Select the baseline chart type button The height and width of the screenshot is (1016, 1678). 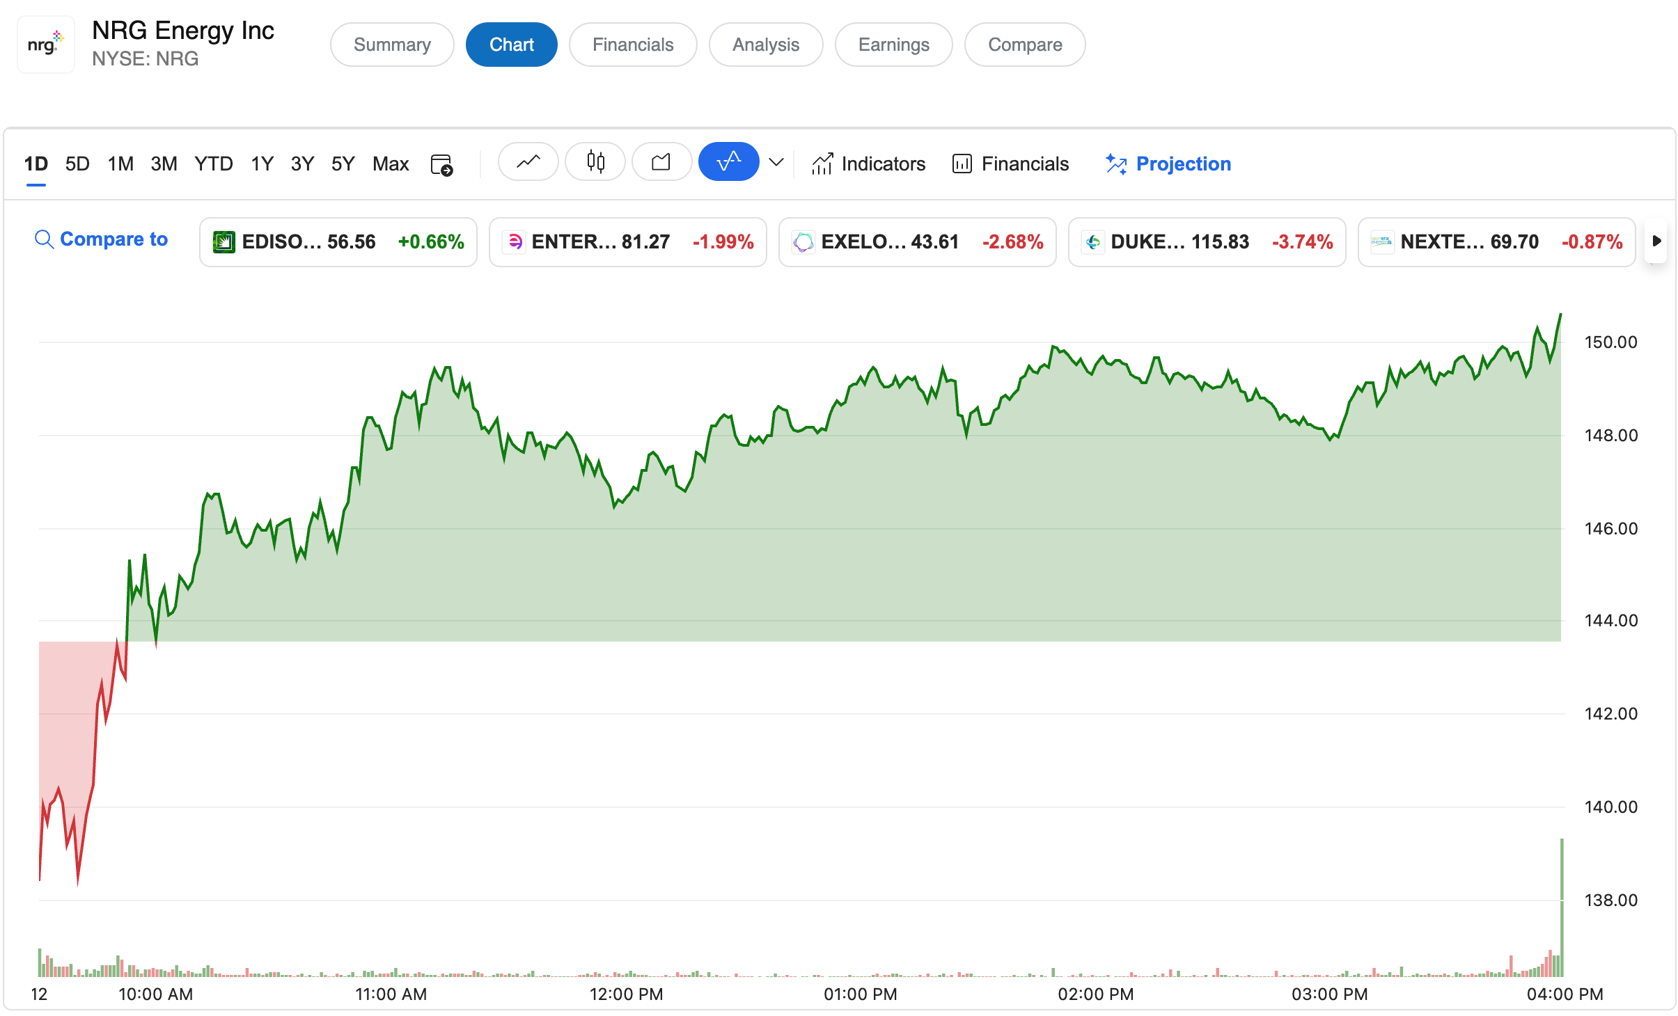pos(728,162)
